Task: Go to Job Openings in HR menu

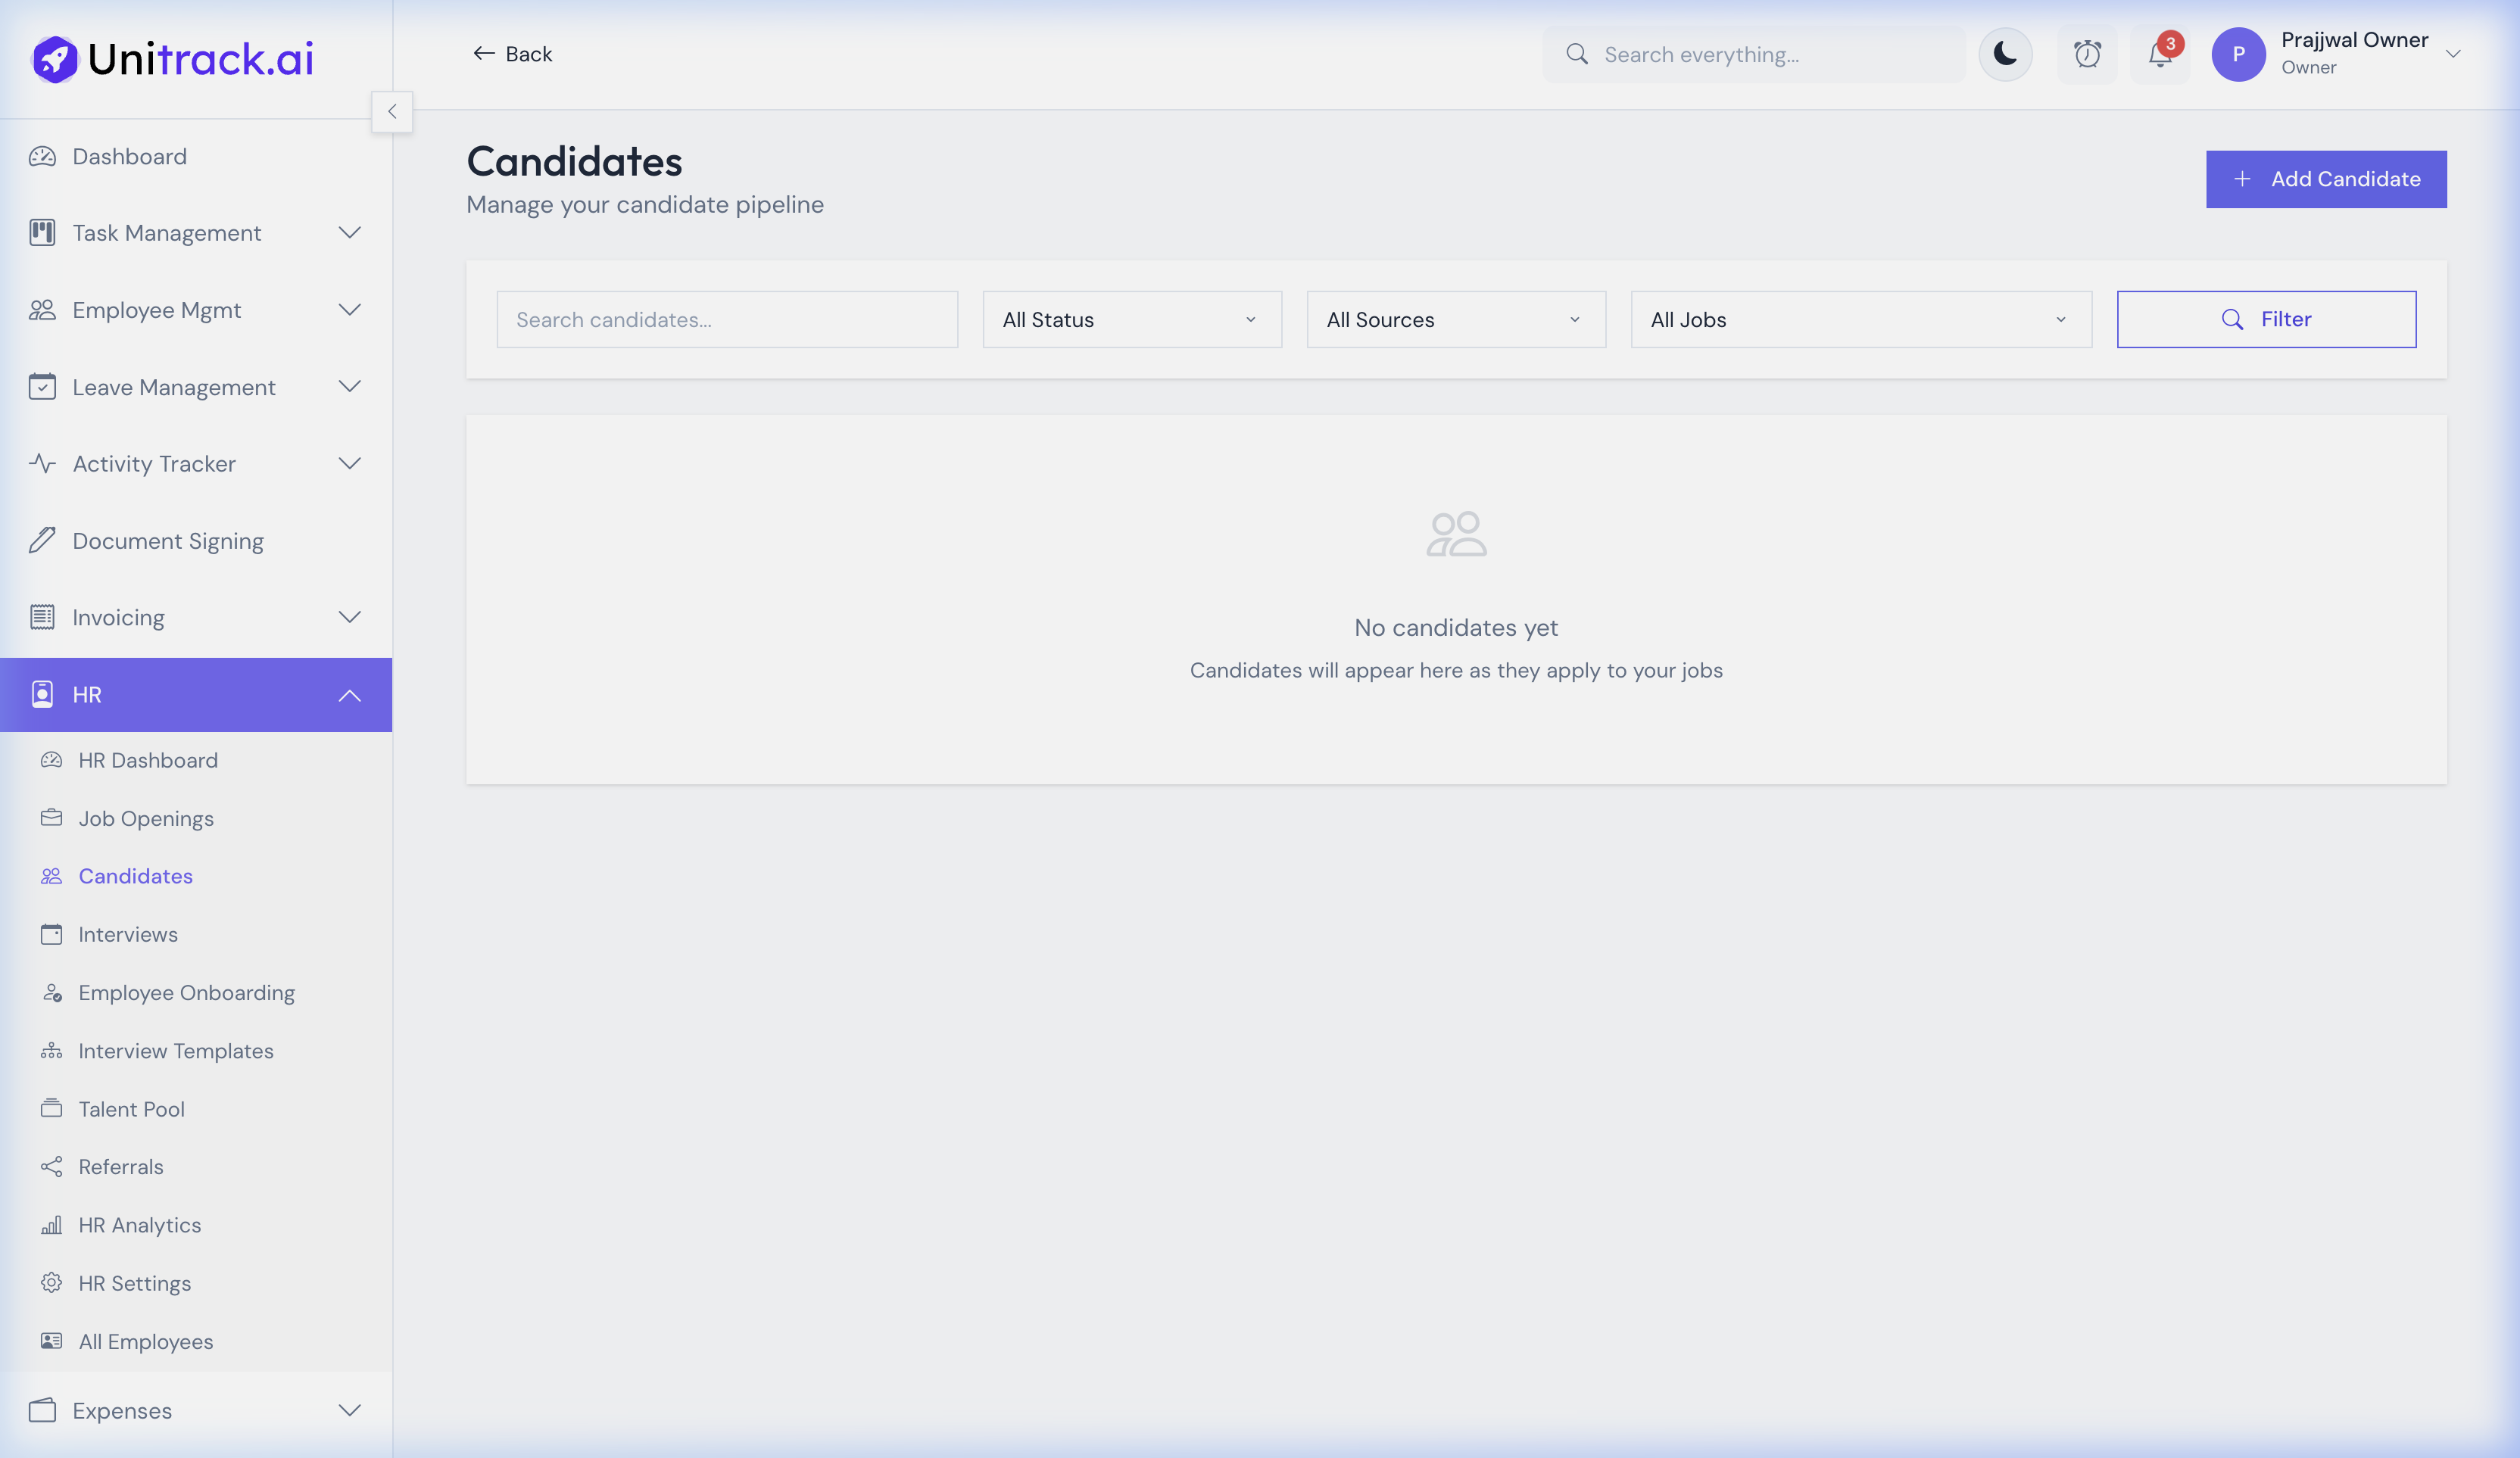Action: click(146, 818)
